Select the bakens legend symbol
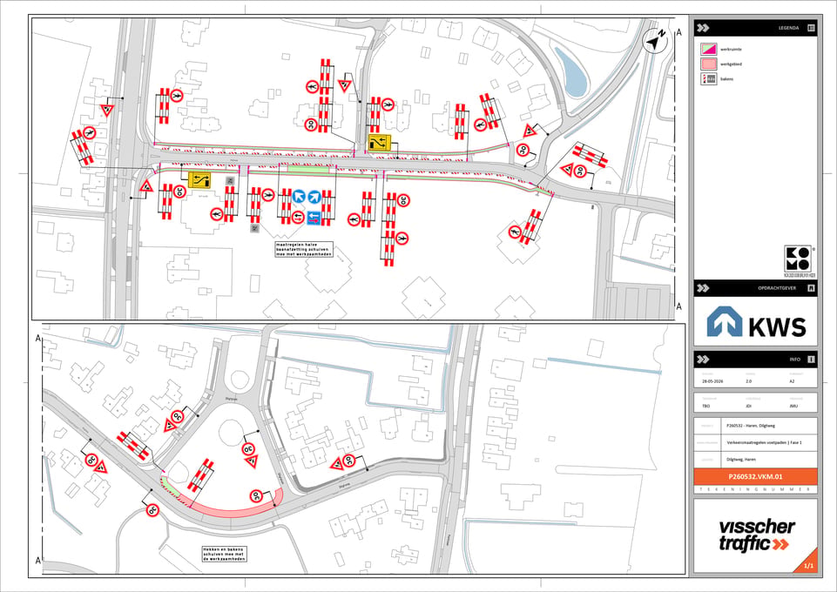Screen dimensions: 837x592 click(709, 79)
